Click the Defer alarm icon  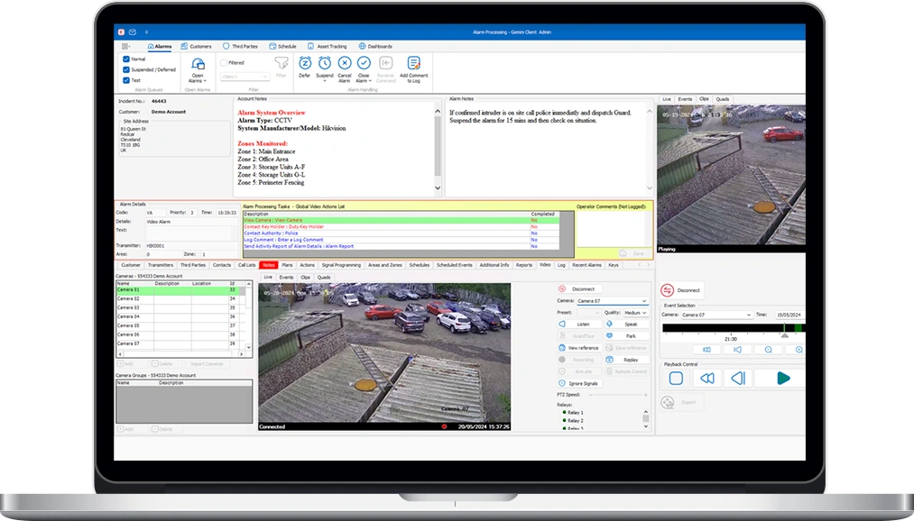pyautogui.click(x=305, y=63)
